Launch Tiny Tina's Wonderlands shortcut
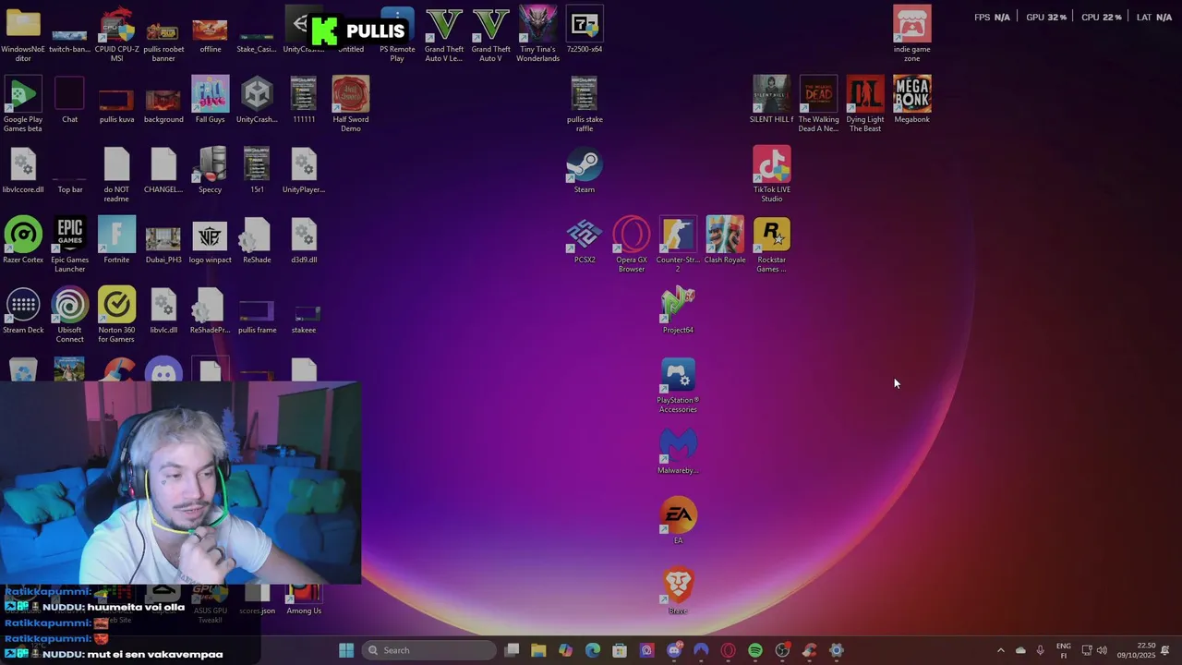Viewport: 1182px width, 665px height. click(x=537, y=33)
